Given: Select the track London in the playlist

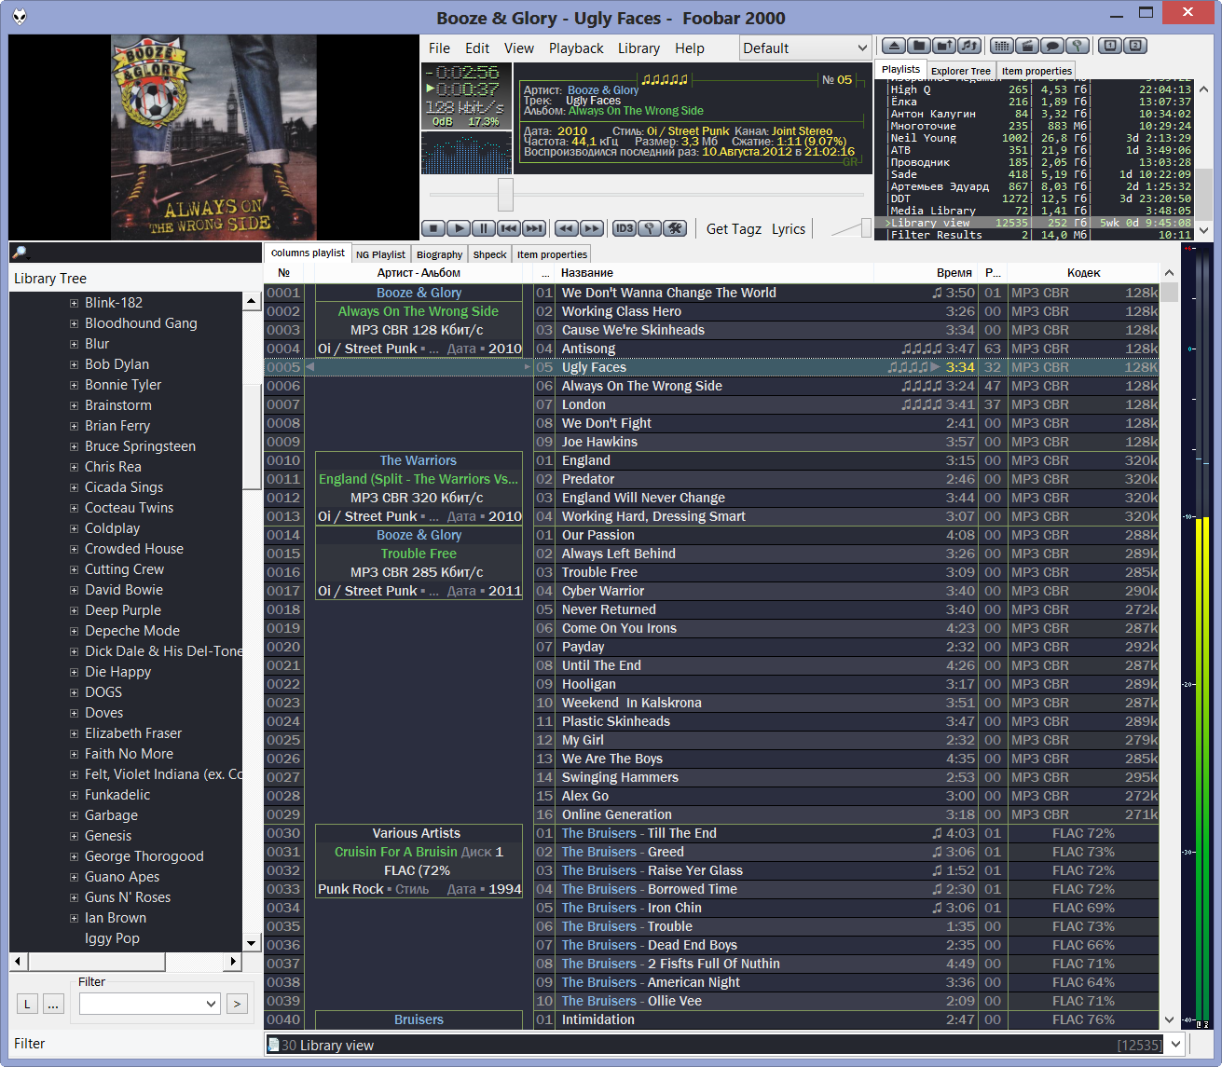Looking at the screenshot, I should click(584, 404).
